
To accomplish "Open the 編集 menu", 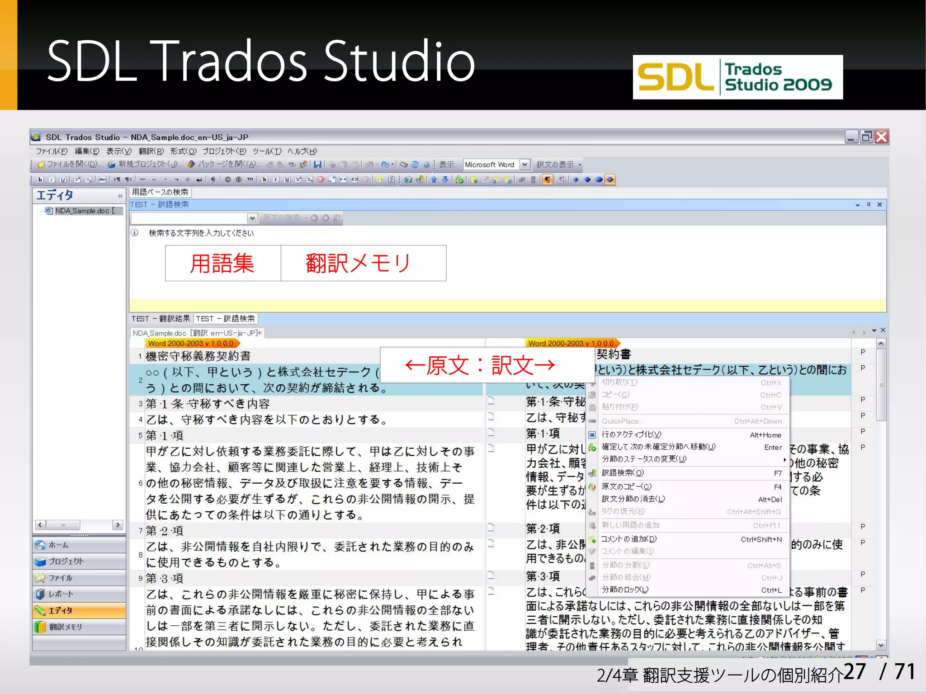I will pos(87,151).
